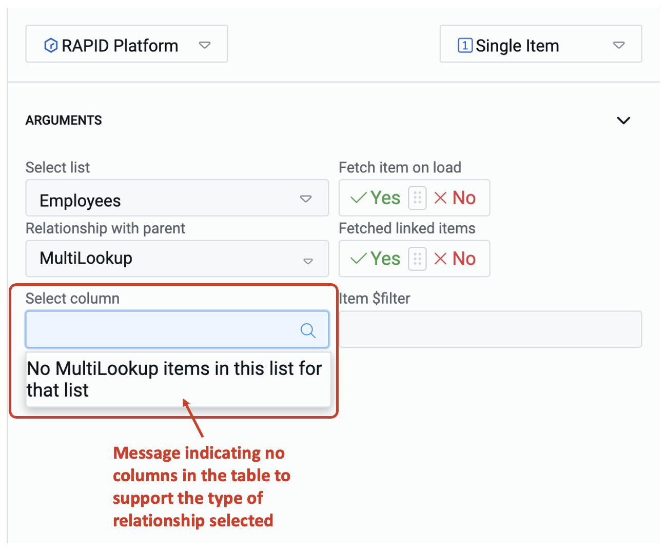
Task: Click the 'Select column' label
Action: tap(72, 299)
